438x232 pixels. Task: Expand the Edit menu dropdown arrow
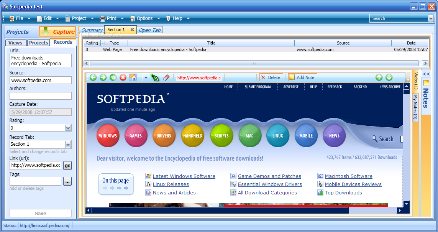(x=57, y=18)
